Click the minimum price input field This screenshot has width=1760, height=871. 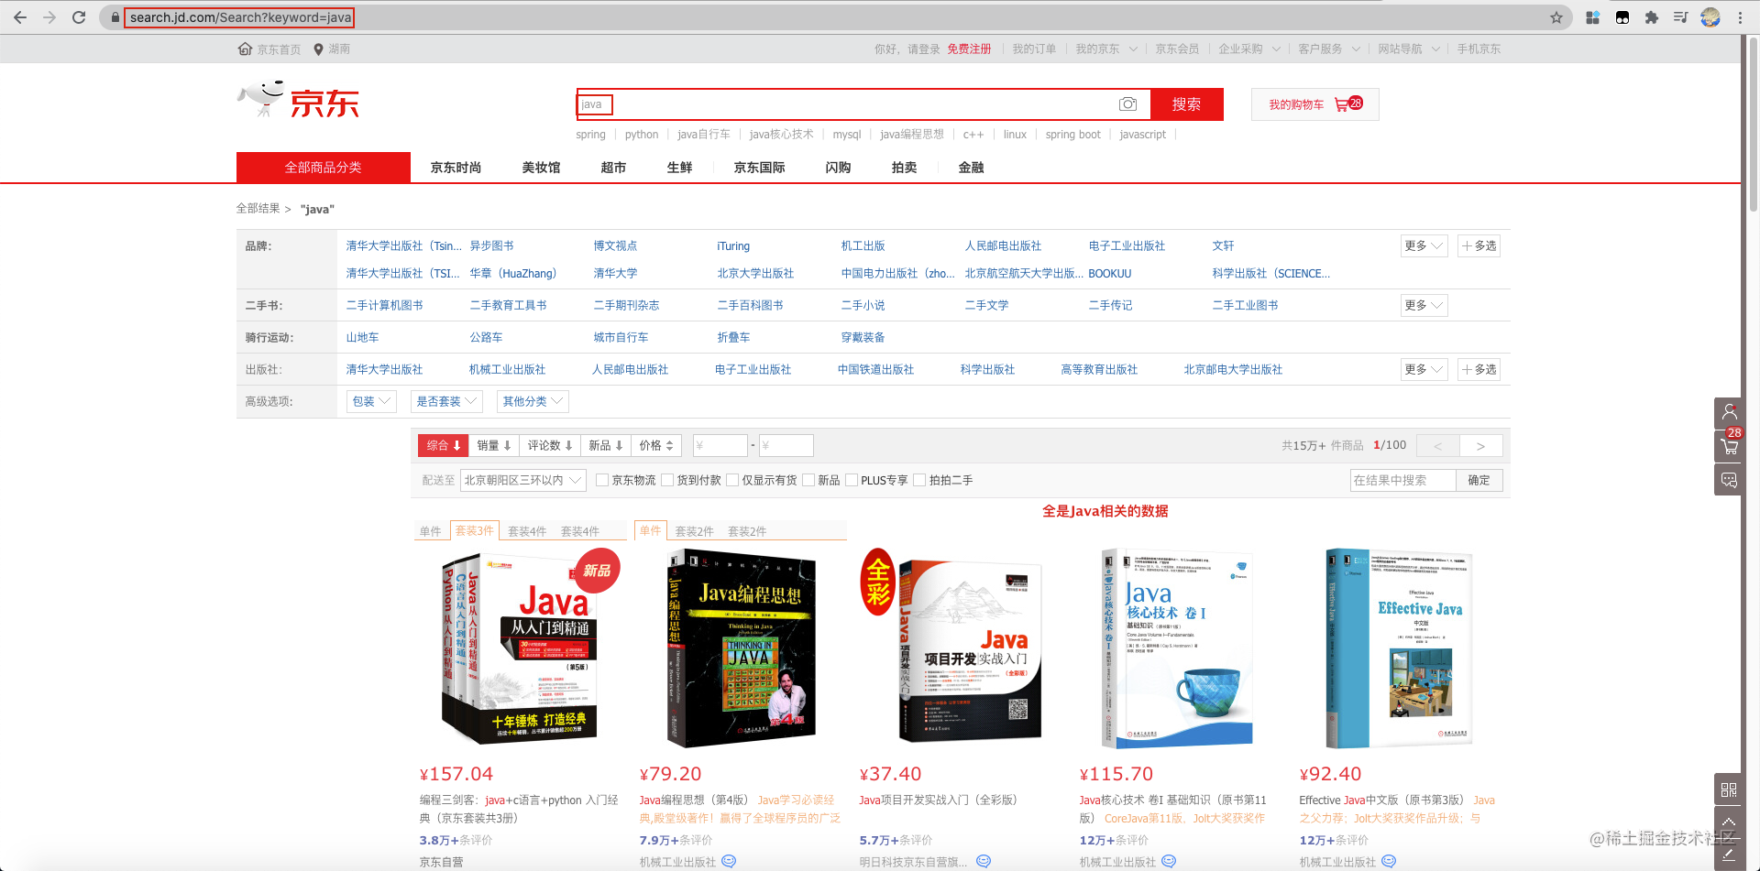(720, 445)
